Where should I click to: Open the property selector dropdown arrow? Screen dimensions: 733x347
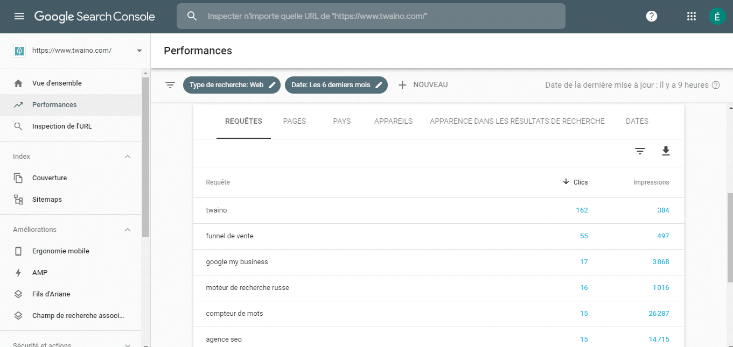139,51
